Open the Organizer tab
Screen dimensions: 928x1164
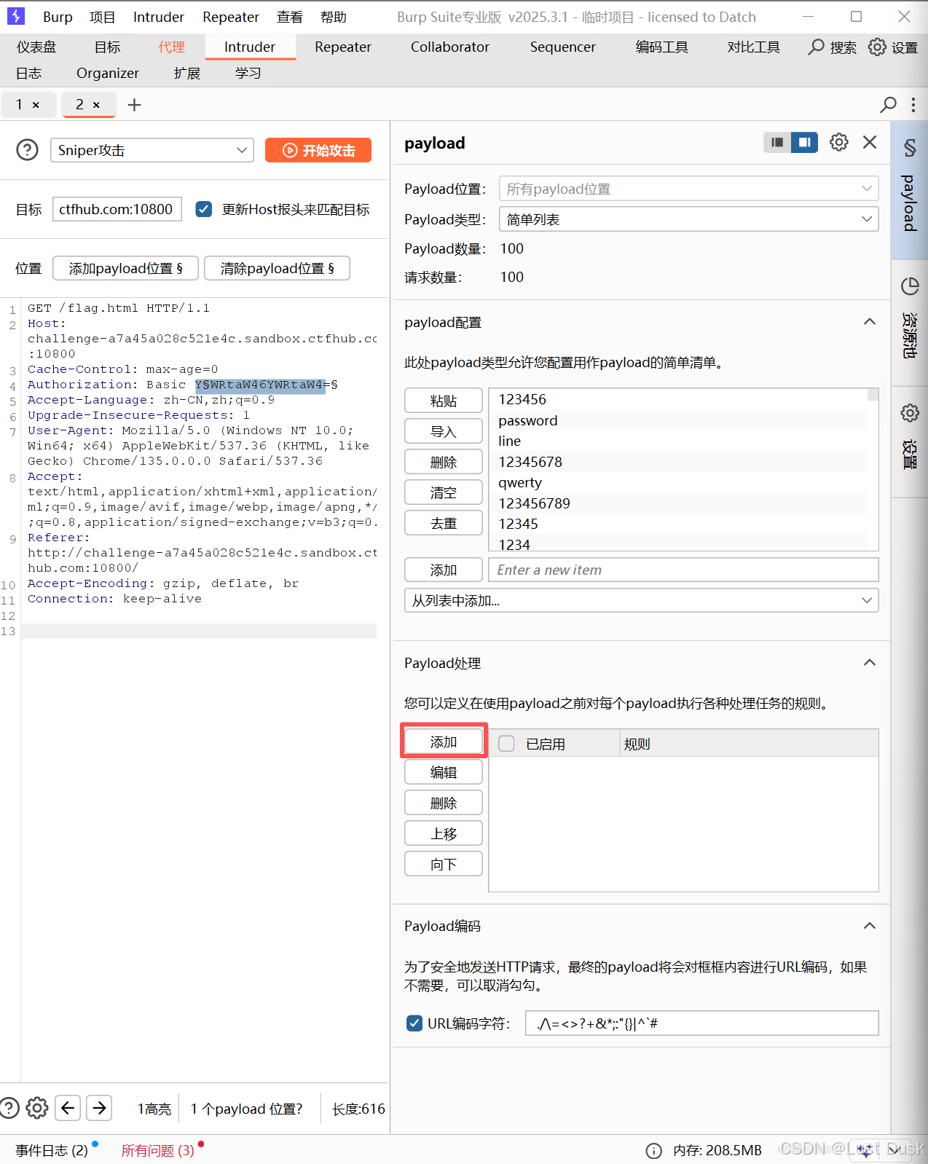pos(108,73)
